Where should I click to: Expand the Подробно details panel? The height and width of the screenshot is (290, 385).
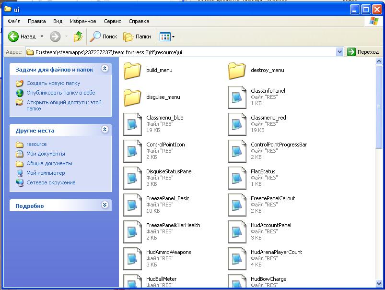click(105, 205)
